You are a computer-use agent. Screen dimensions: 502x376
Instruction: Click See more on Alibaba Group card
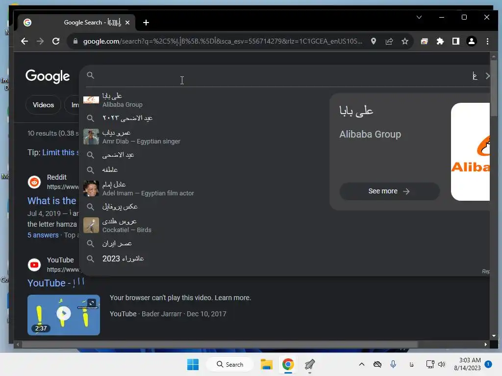coord(389,191)
